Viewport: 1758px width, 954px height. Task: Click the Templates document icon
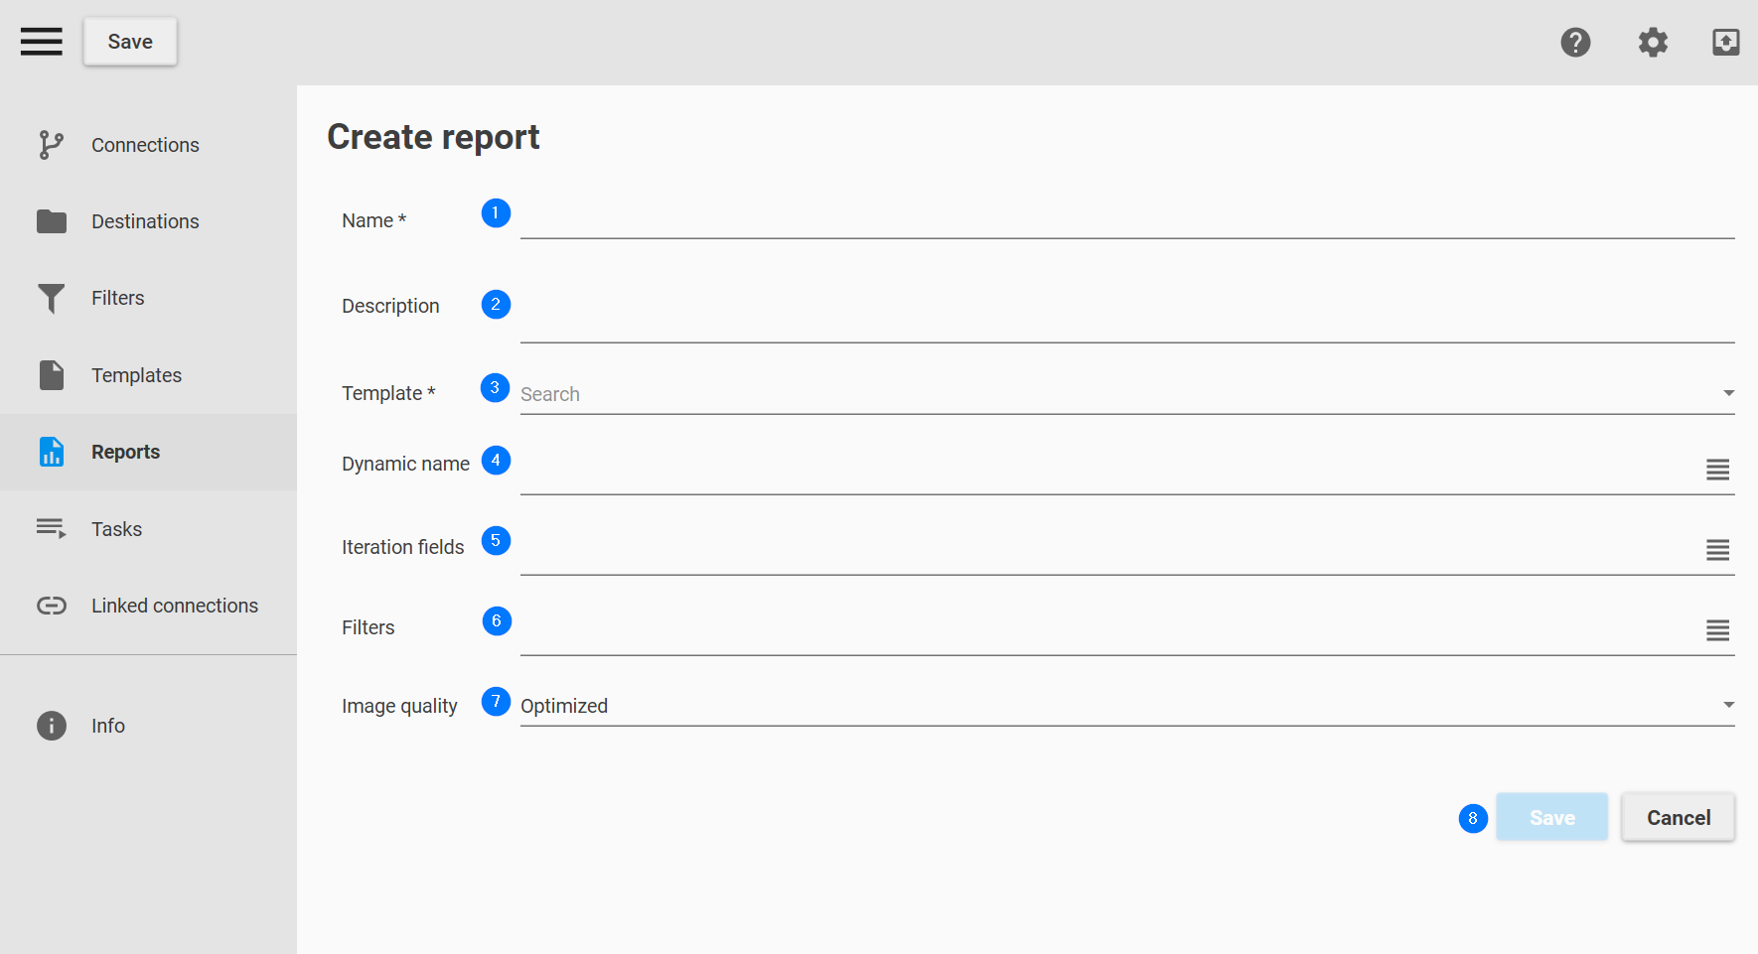(x=51, y=374)
